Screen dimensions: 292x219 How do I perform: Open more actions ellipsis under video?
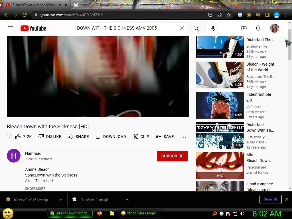coord(184,137)
